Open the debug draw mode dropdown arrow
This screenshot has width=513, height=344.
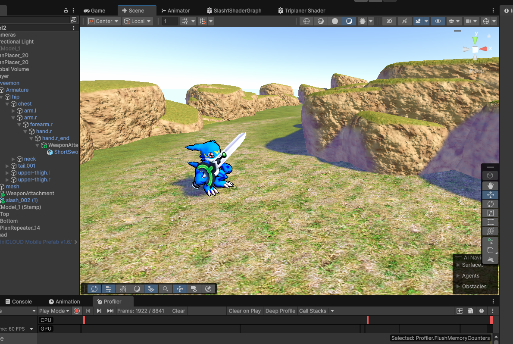coord(371,21)
